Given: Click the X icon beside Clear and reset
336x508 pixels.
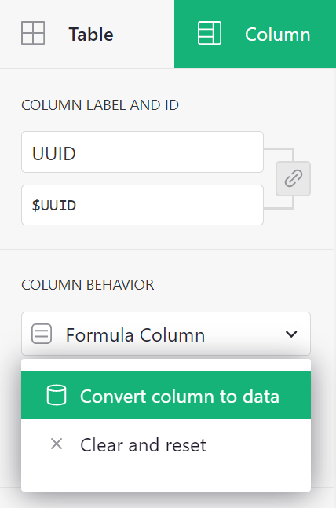Looking at the screenshot, I should tap(57, 444).
